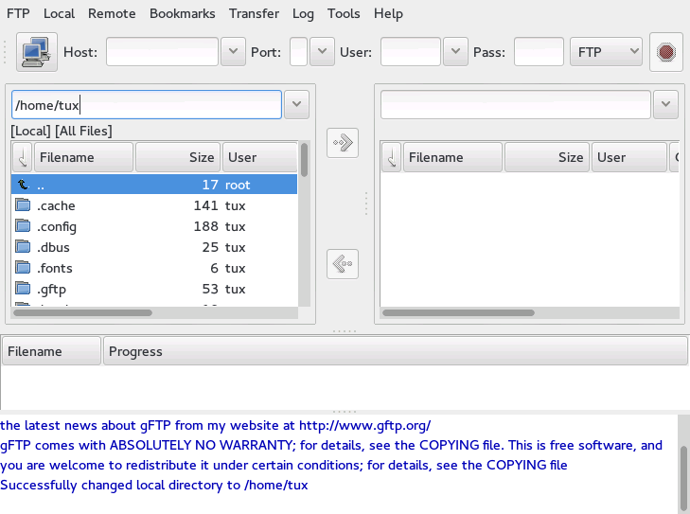The image size is (690, 514).
Task: Click the download left-arrow button
Action: 343,264
